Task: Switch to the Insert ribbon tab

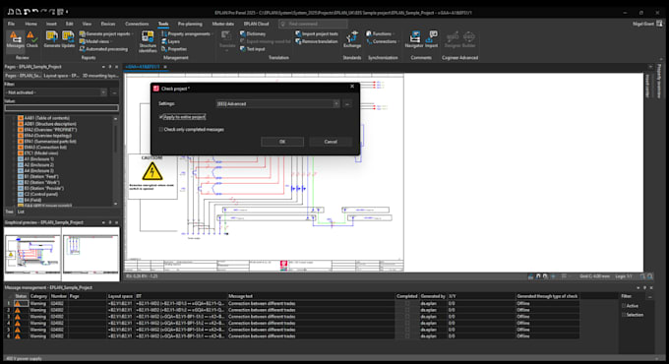Action: pyautogui.click(x=51, y=24)
